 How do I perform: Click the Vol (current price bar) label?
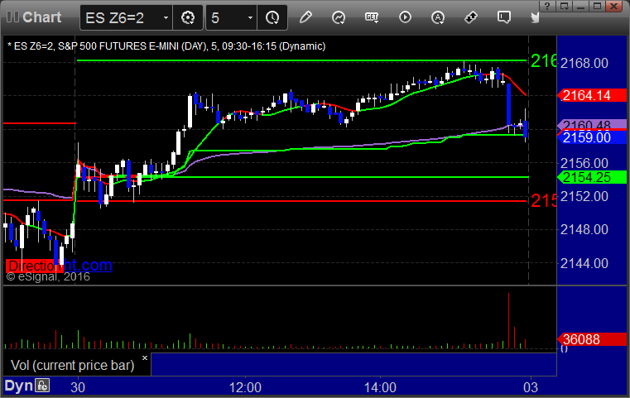pyautogui.click(x=72, y=366)
